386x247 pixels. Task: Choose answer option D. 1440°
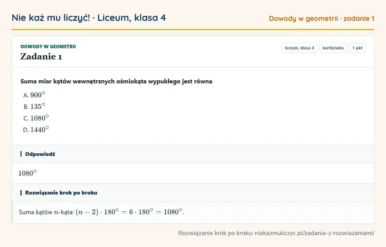36,129
